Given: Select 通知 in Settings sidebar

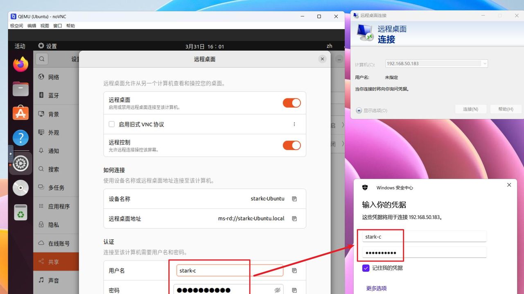Looking at the screenshot, I should pyautogui.click(x=56, y=151).
